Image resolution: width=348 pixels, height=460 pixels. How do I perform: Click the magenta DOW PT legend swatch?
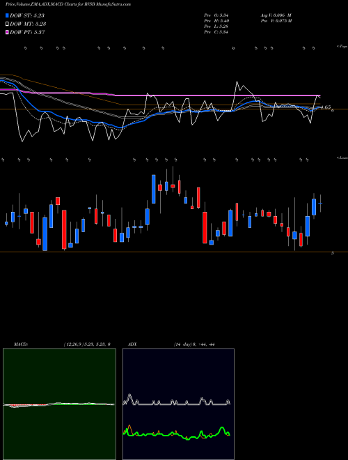coord(8,32)
